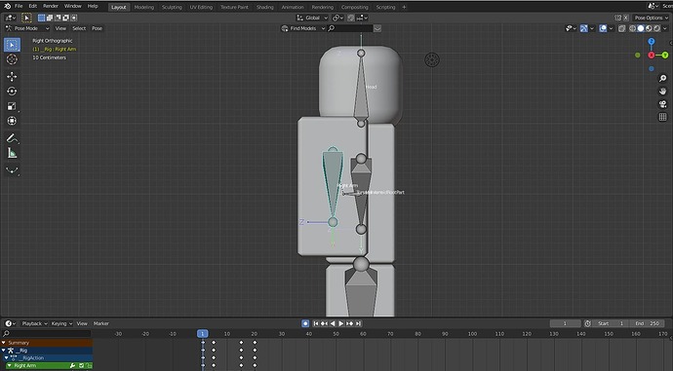Select the Transform tool
673x371 pixels.
(12, 121)
